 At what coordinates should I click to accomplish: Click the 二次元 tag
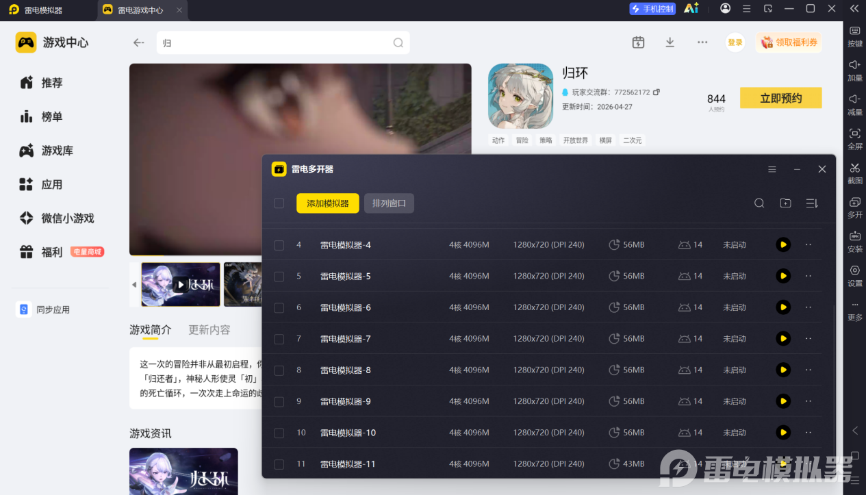tap(632, 140)
